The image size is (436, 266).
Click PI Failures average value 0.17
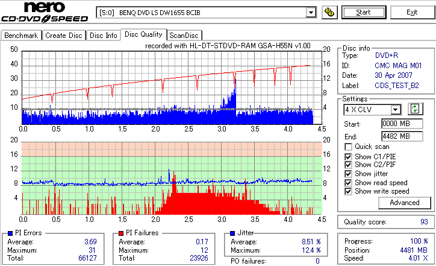click(x=202, y=242)
